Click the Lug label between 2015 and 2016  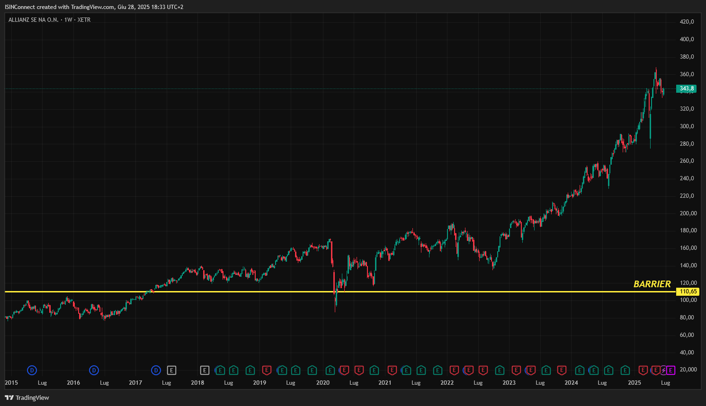pos(42,383)
